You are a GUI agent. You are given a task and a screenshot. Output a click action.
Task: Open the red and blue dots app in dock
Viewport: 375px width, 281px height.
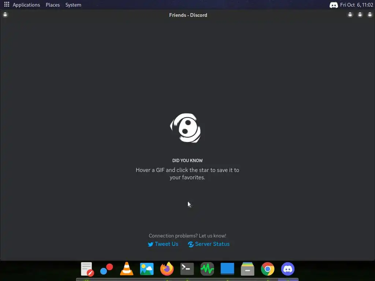click(107, 269)
